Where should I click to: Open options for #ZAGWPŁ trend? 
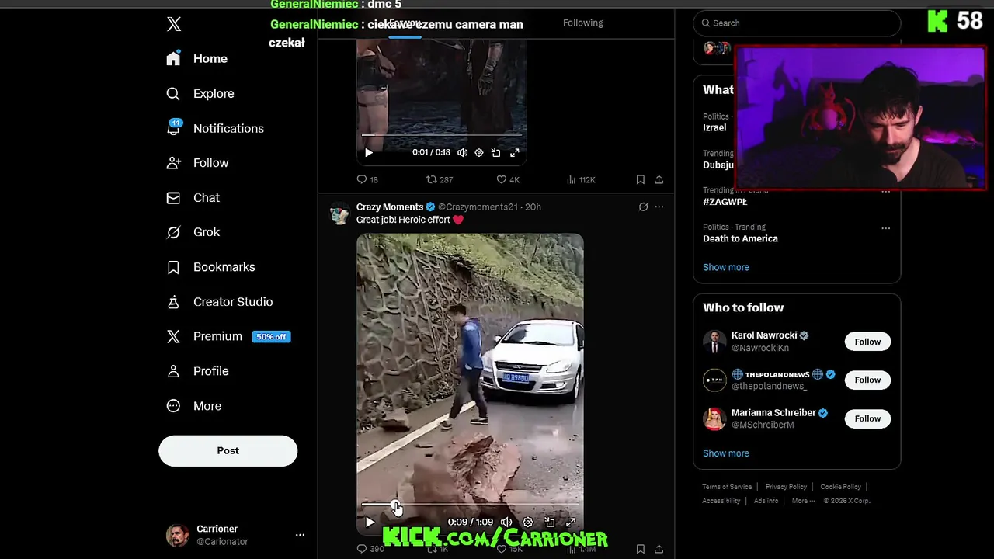point(885,192)
